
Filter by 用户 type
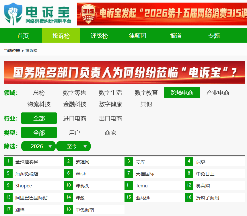click(75, 132)
